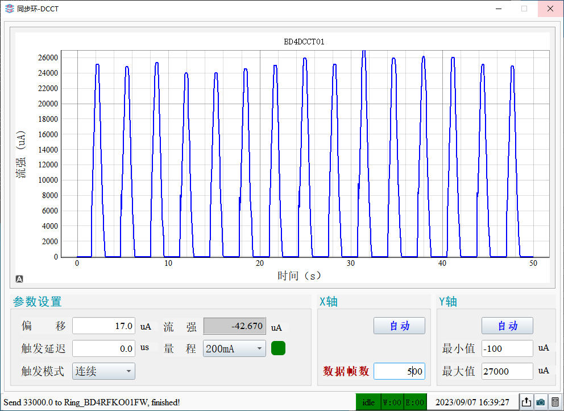Click the 流强（uA） vertical axis label
Screen dimensions: 564x411
(21, 154)
